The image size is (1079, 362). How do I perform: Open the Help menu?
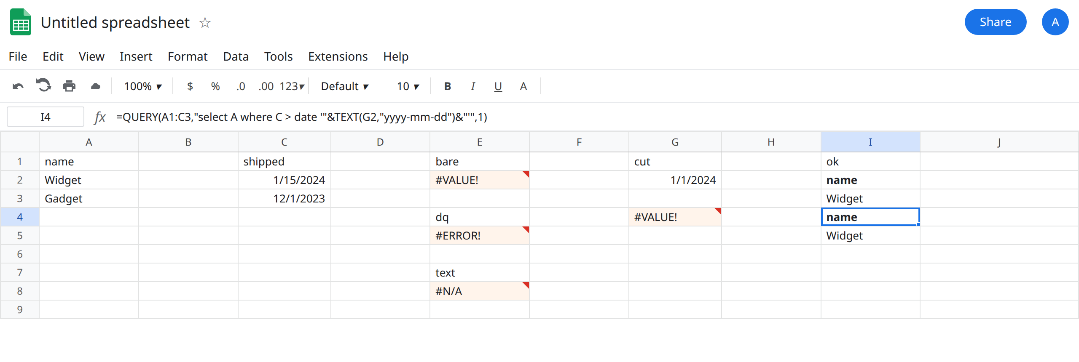(x=396, y=56)
